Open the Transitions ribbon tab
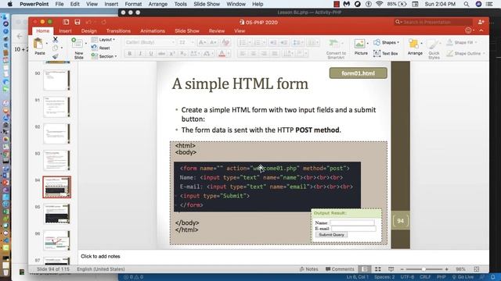 coord(118,31)
